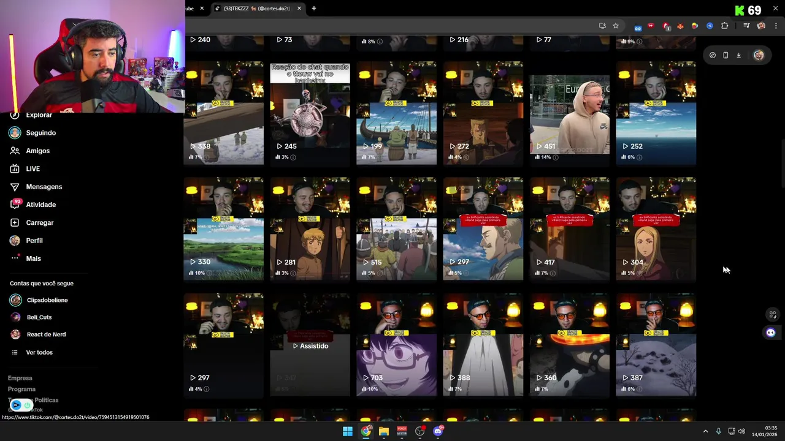
Task: Close the TEKZZZ TikTok tab
Action: 299,9
